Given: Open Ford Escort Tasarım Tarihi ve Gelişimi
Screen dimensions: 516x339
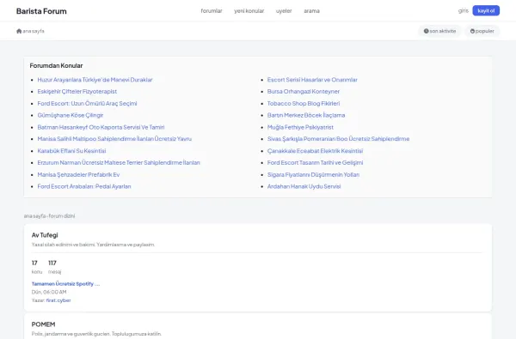Looking at the screenshot, I should (315, 162).
